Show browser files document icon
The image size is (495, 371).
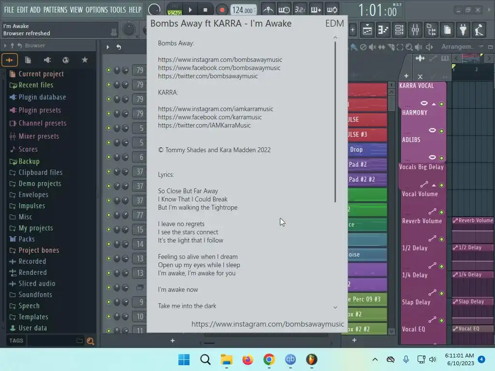(28, 60)
